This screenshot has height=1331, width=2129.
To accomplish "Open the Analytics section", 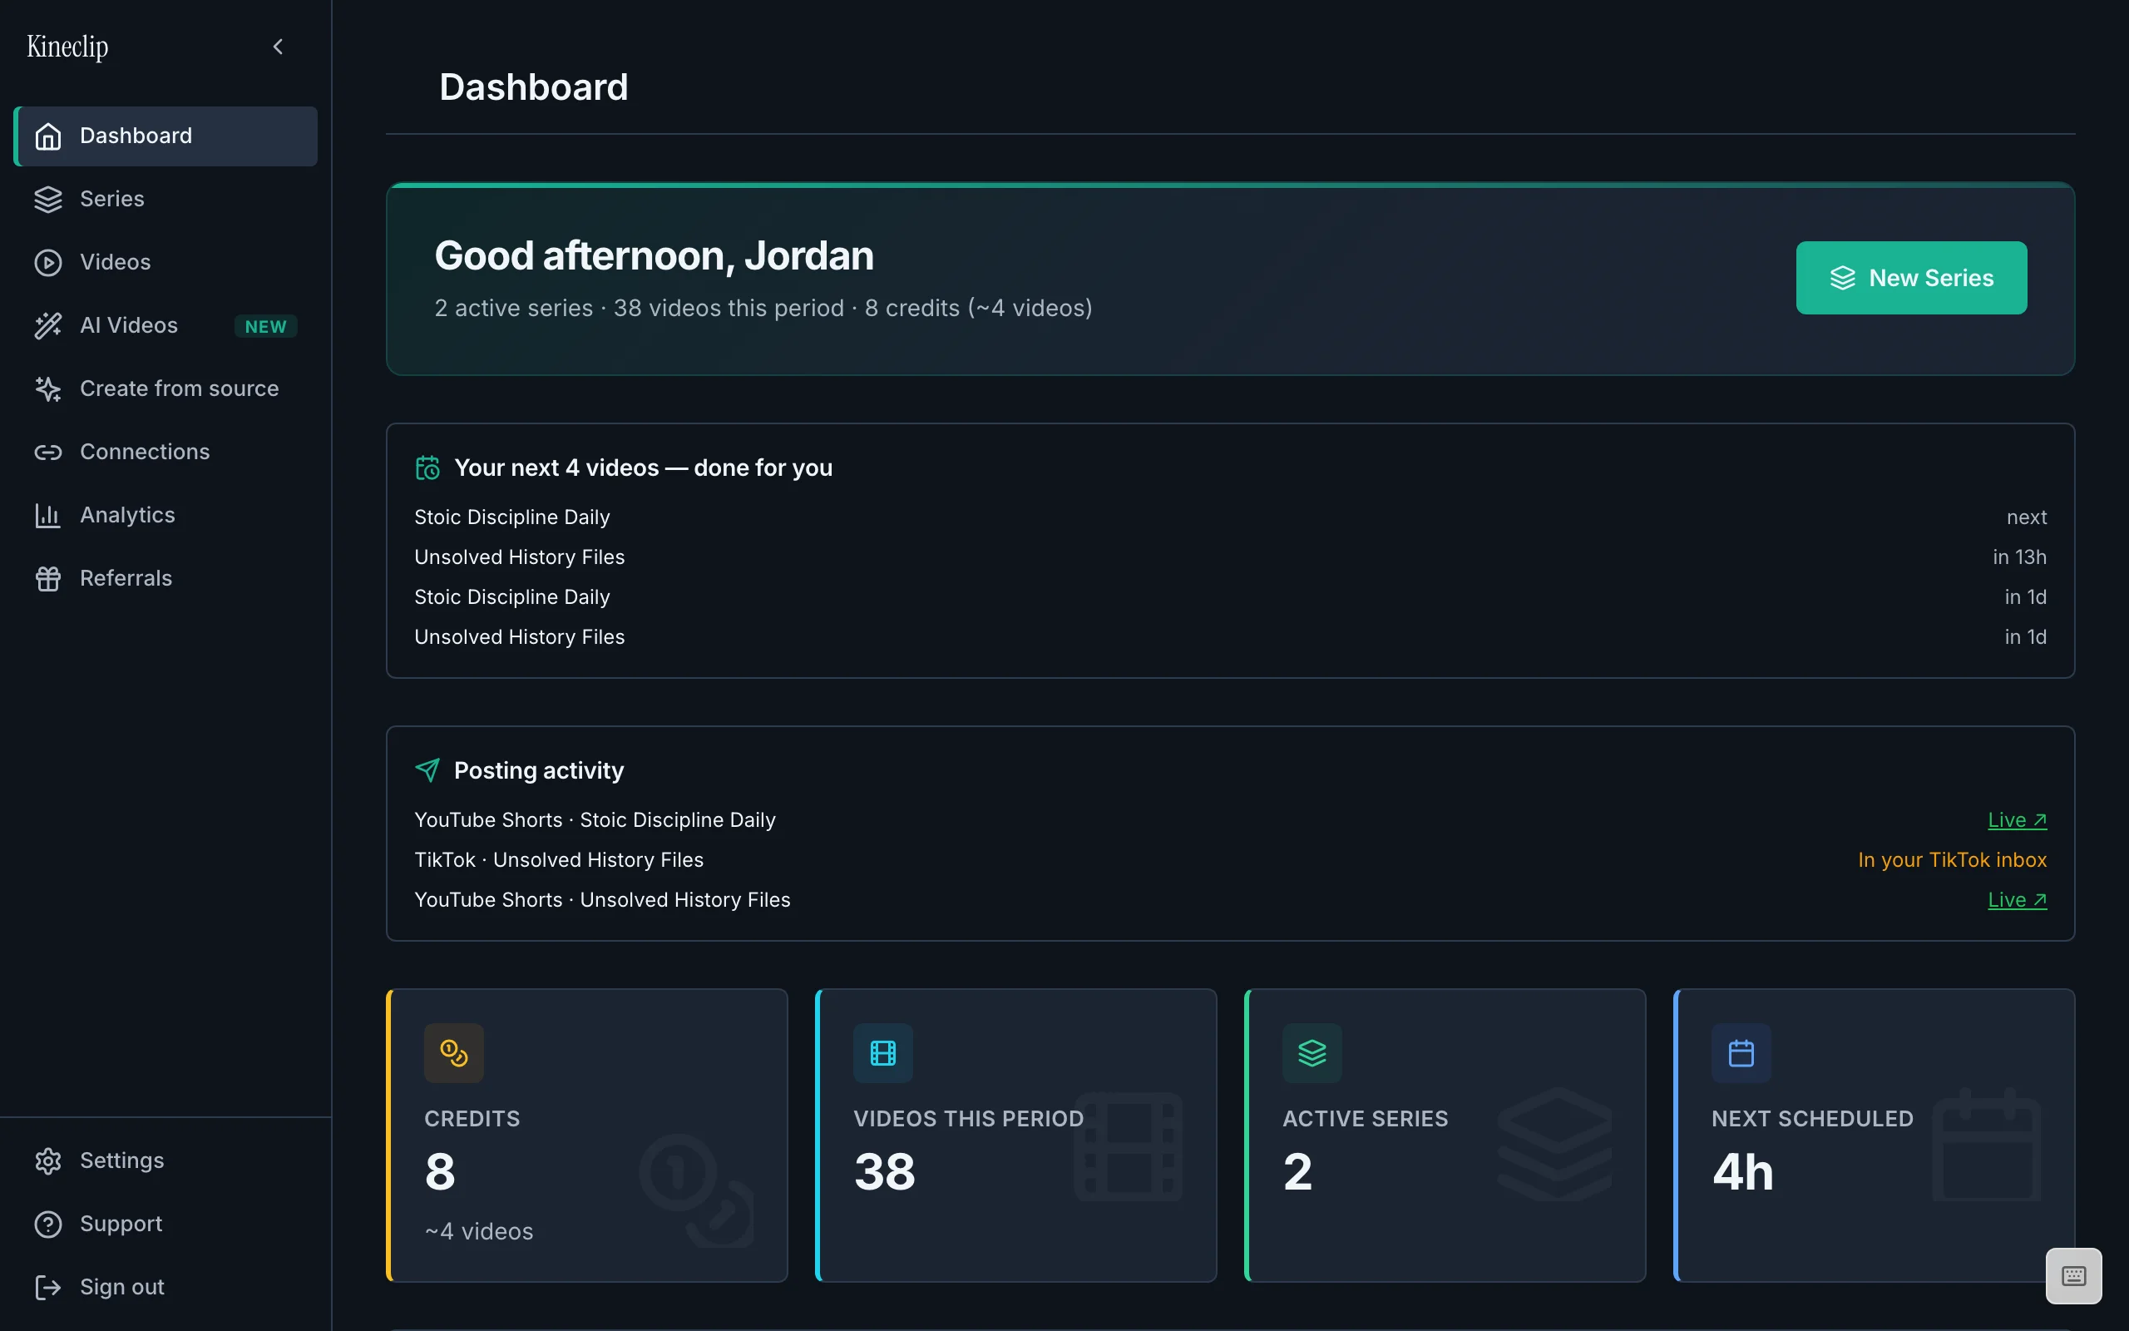I will pos(165,516).
